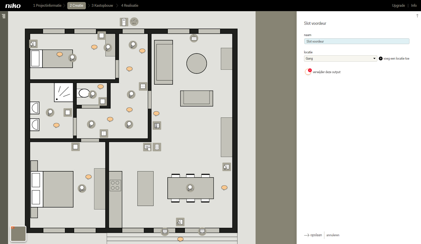
Task: Select the hallway lamp nearest the four-fold button
Action: 131,94
